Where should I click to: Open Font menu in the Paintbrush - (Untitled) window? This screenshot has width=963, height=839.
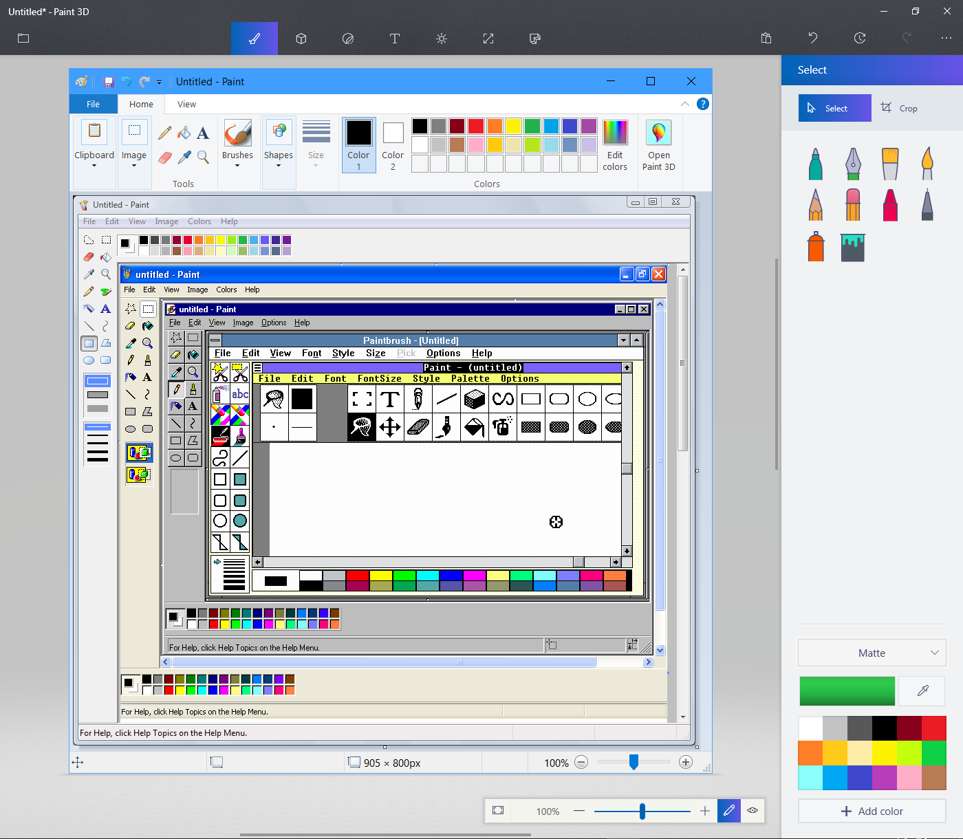pyautogui.click(x=312, y=353)
